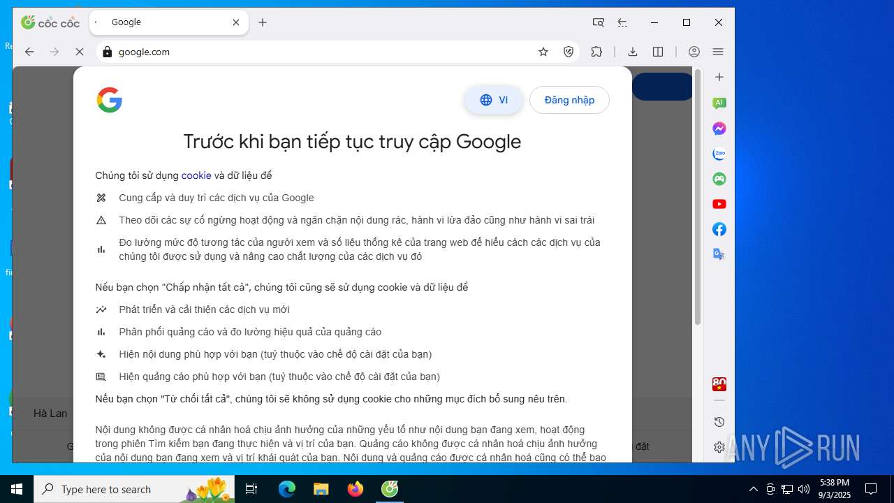
Task: Toggle the side panel split-view icon
Action: pos(658,52)
